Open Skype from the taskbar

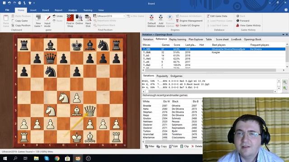[x=47, y=158]
